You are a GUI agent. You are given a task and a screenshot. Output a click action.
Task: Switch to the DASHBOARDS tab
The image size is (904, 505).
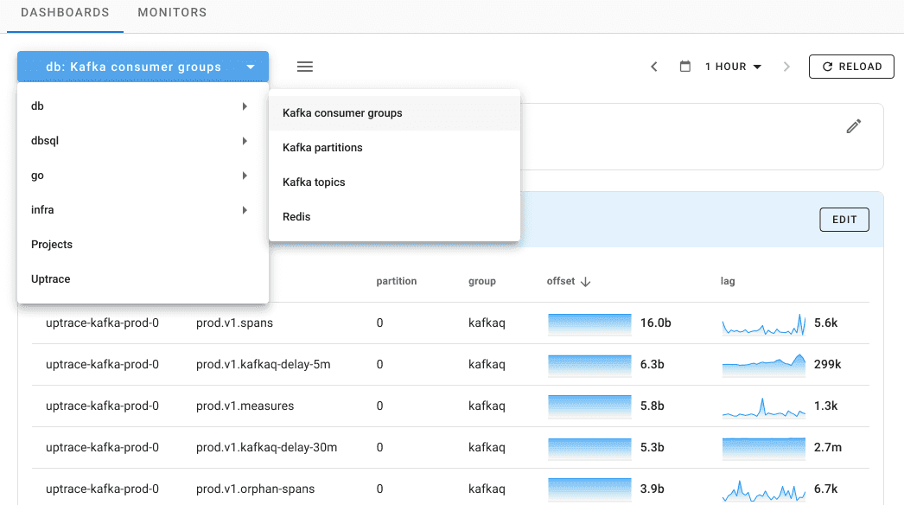pos(65,13)
